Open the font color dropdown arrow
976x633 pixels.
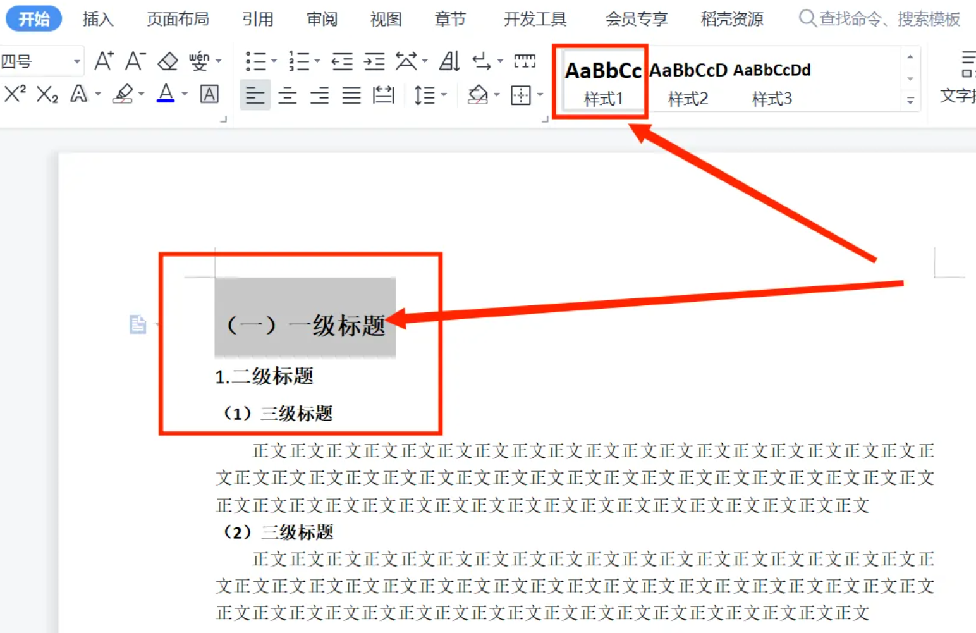[x=185, y=94]
